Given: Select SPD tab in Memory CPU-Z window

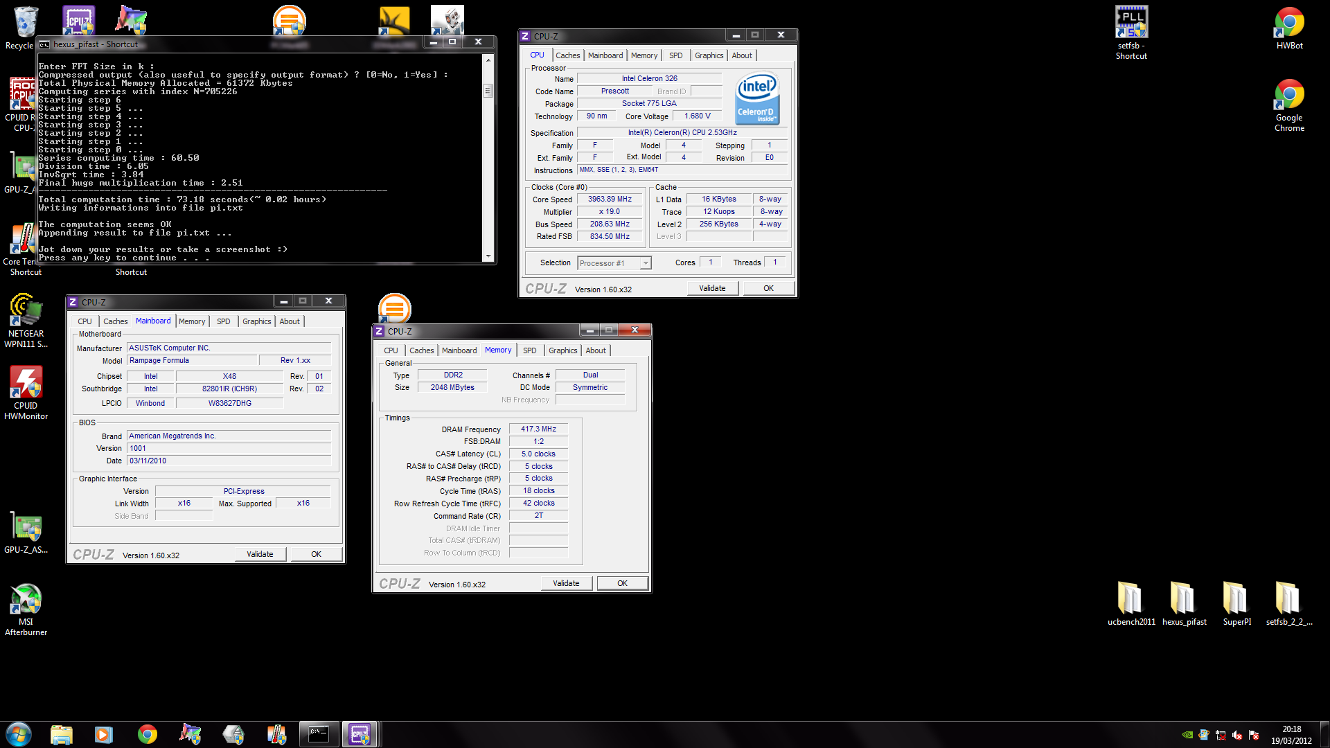Looking at the screenshot, I should [529, 350].
